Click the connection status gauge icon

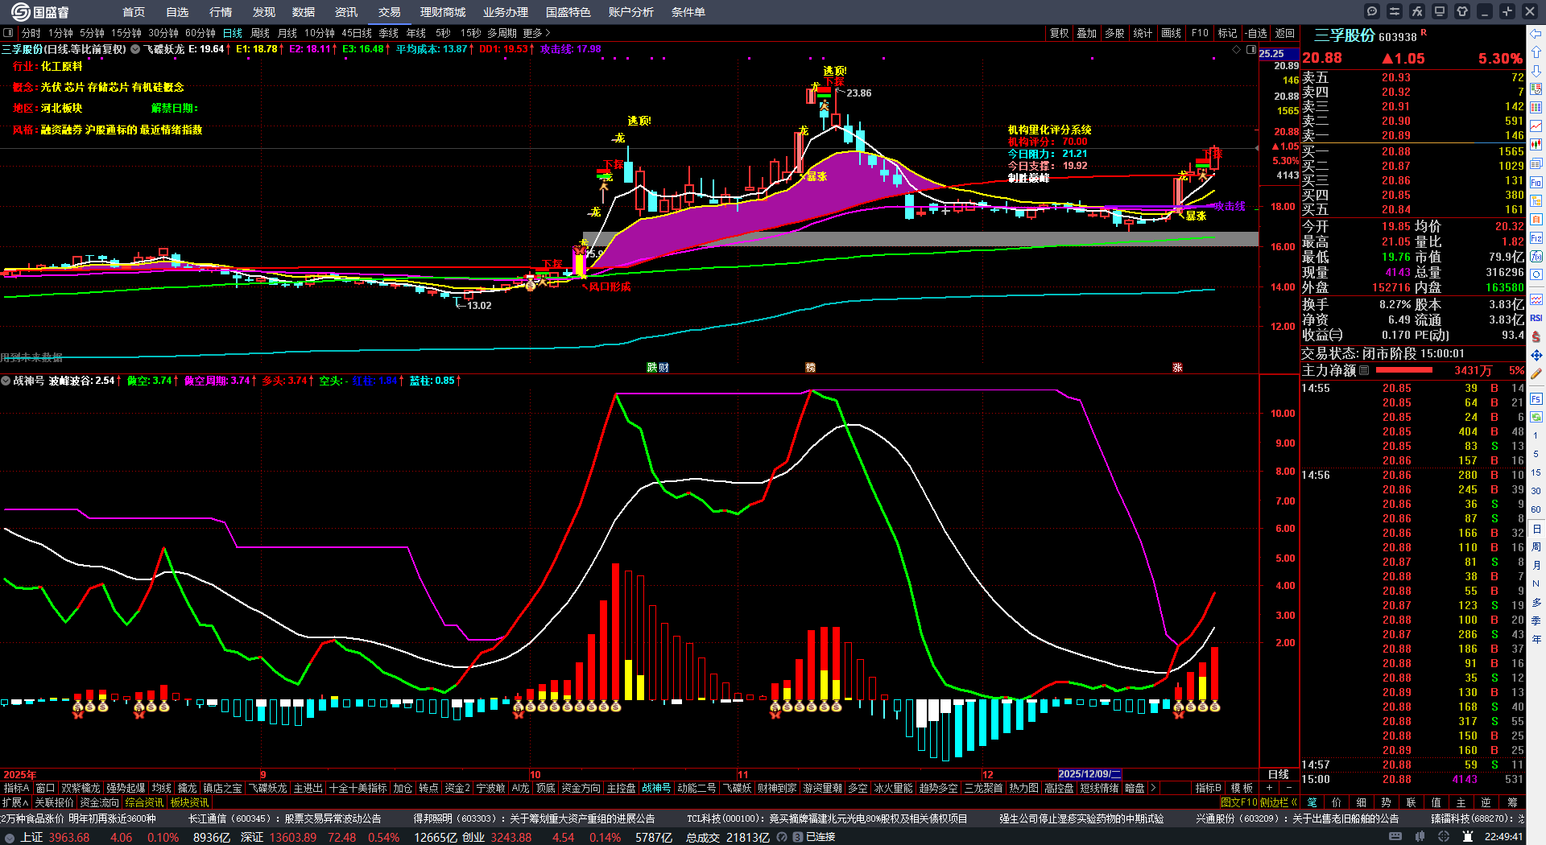click(x=782, y=837)
